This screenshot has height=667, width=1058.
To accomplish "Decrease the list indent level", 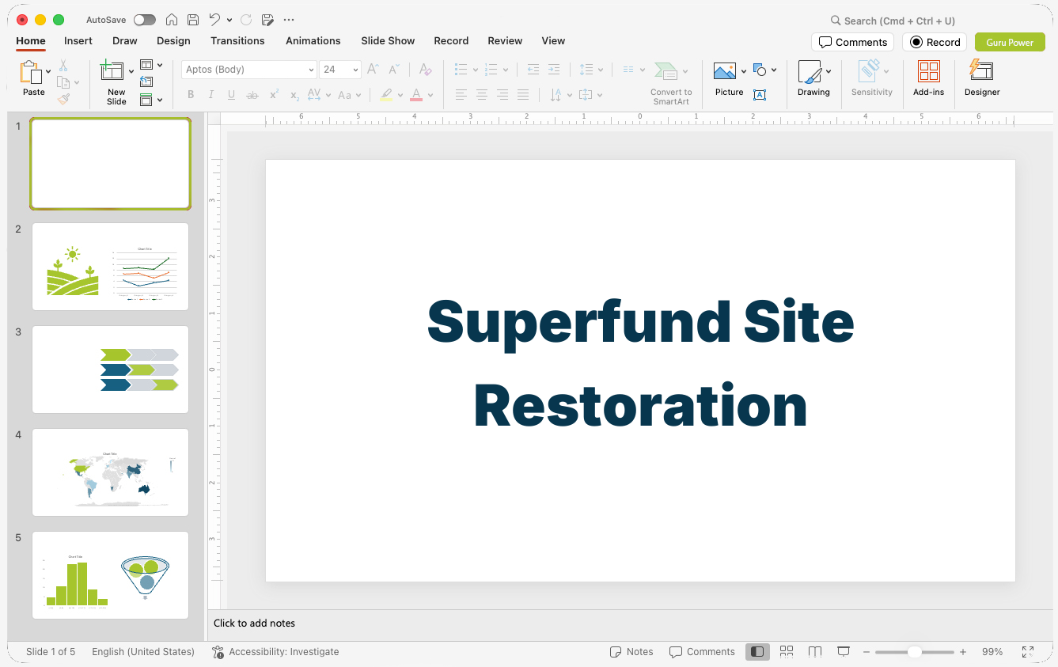I will point(533,70).
